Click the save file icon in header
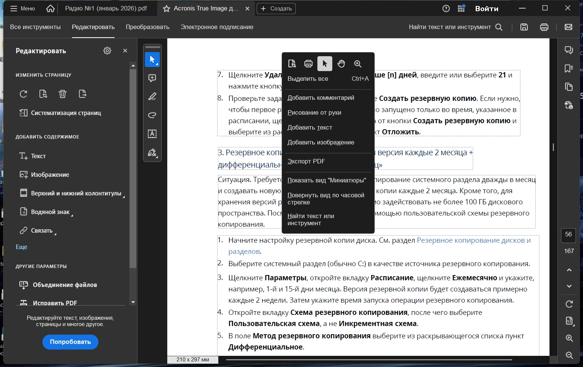 pos(524,27)
